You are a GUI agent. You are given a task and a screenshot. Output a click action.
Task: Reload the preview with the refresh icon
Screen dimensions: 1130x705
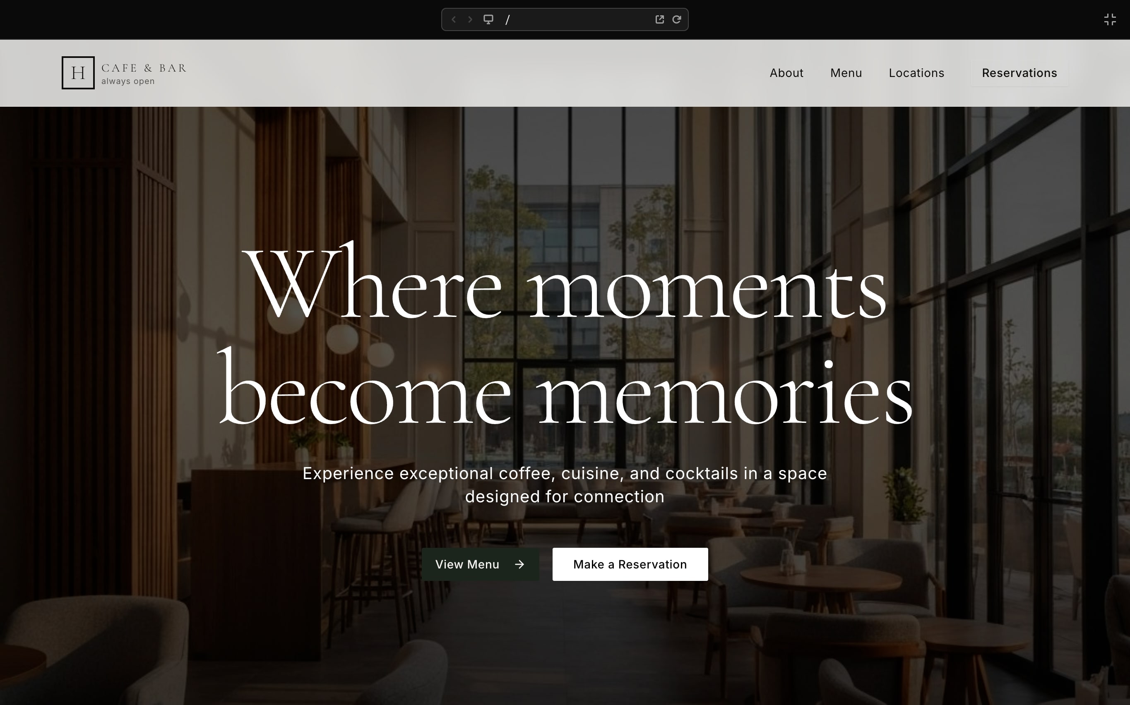(676, 19)
